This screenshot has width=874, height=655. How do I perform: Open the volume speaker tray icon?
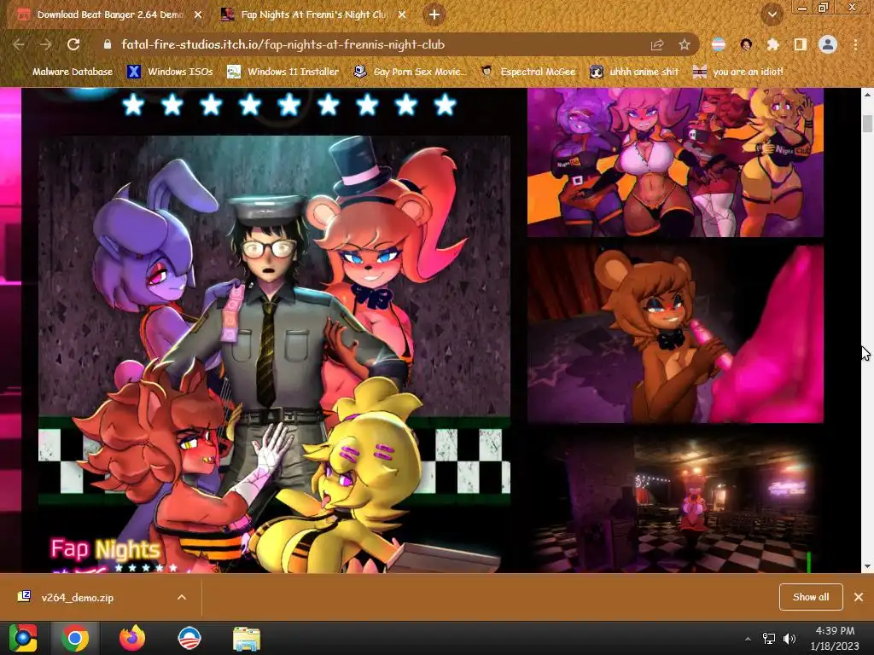click(x=790, y=639)
